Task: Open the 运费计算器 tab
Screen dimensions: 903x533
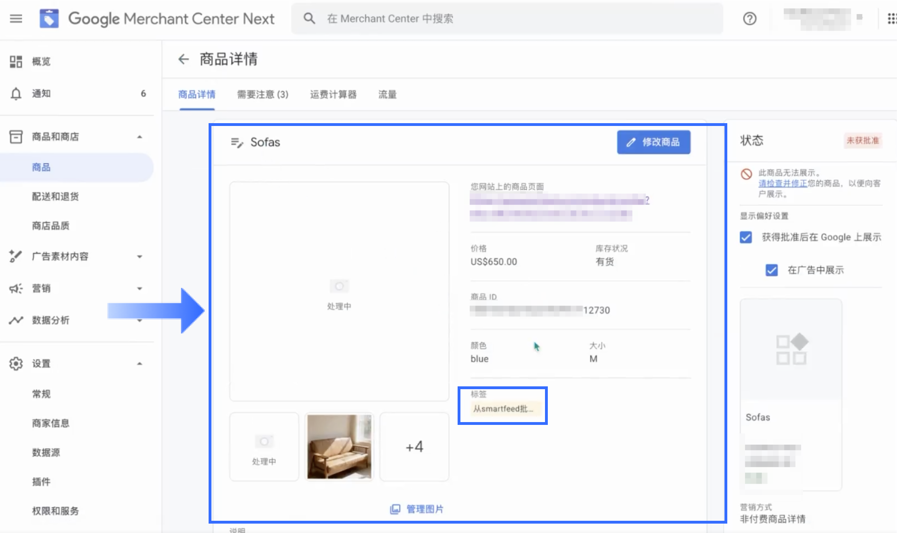Action: [x=333, y=94]
